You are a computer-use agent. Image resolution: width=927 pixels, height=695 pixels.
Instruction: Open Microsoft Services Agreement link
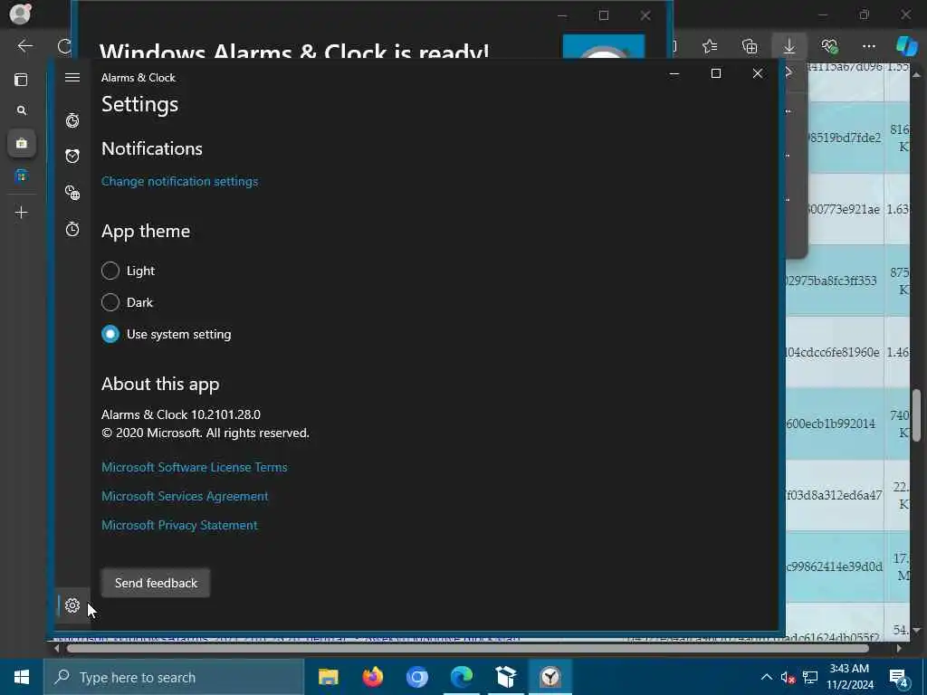click(185, 496)
